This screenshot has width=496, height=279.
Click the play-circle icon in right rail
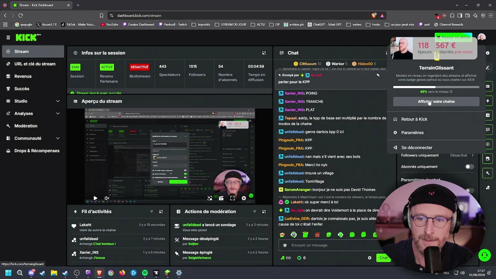[x=488, y=144]
